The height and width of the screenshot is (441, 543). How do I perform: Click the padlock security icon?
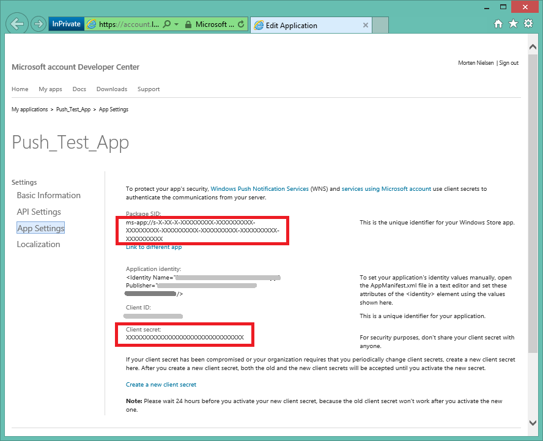[188, 24]
